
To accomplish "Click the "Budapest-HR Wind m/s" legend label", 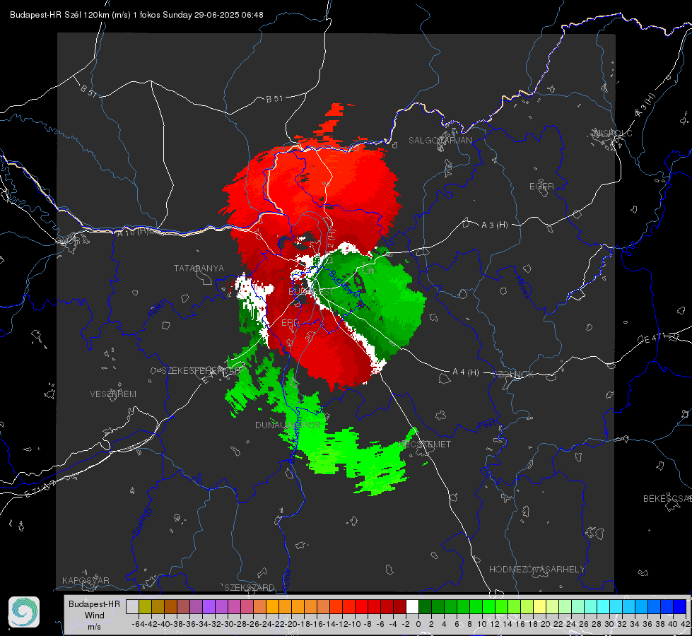I will 95,615.
